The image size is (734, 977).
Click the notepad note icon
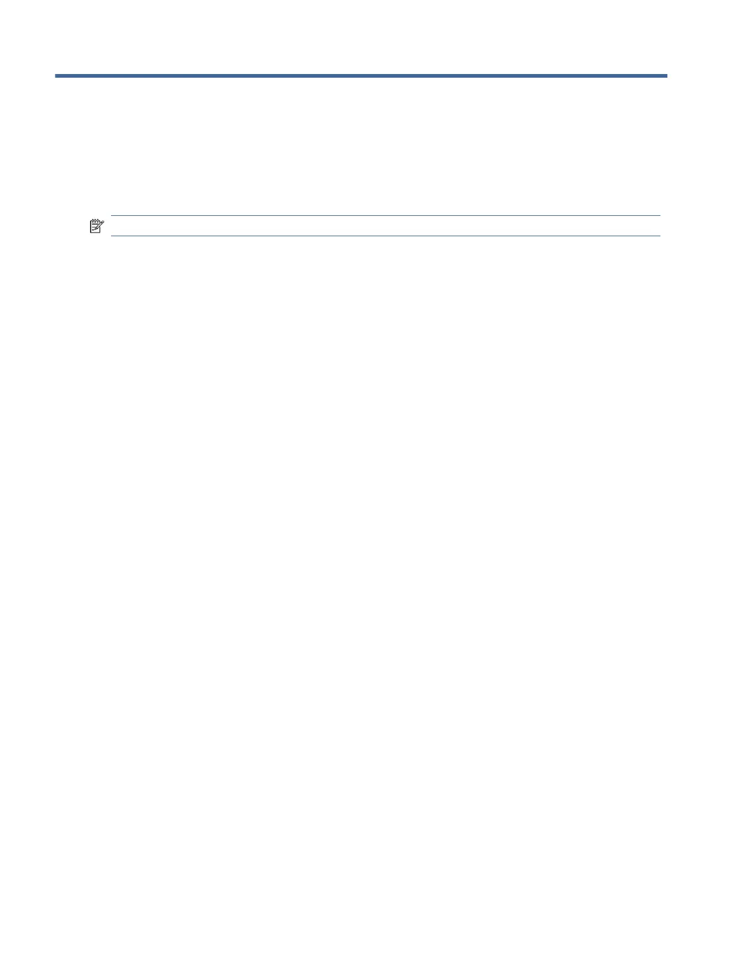coord(97,226)
